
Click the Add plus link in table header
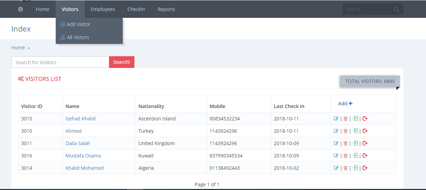(x=345, y=104)
